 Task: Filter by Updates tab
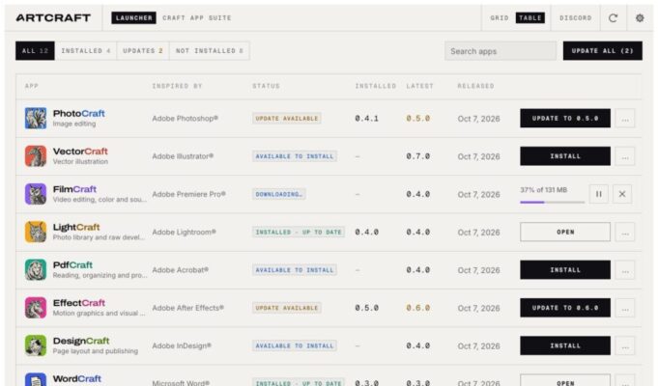143,51
